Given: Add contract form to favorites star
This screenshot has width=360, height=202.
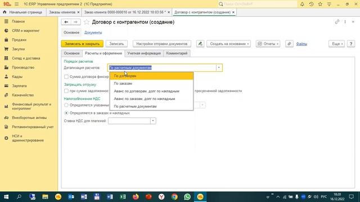Looking at the screenshot, I should click(x=86, y=22).
